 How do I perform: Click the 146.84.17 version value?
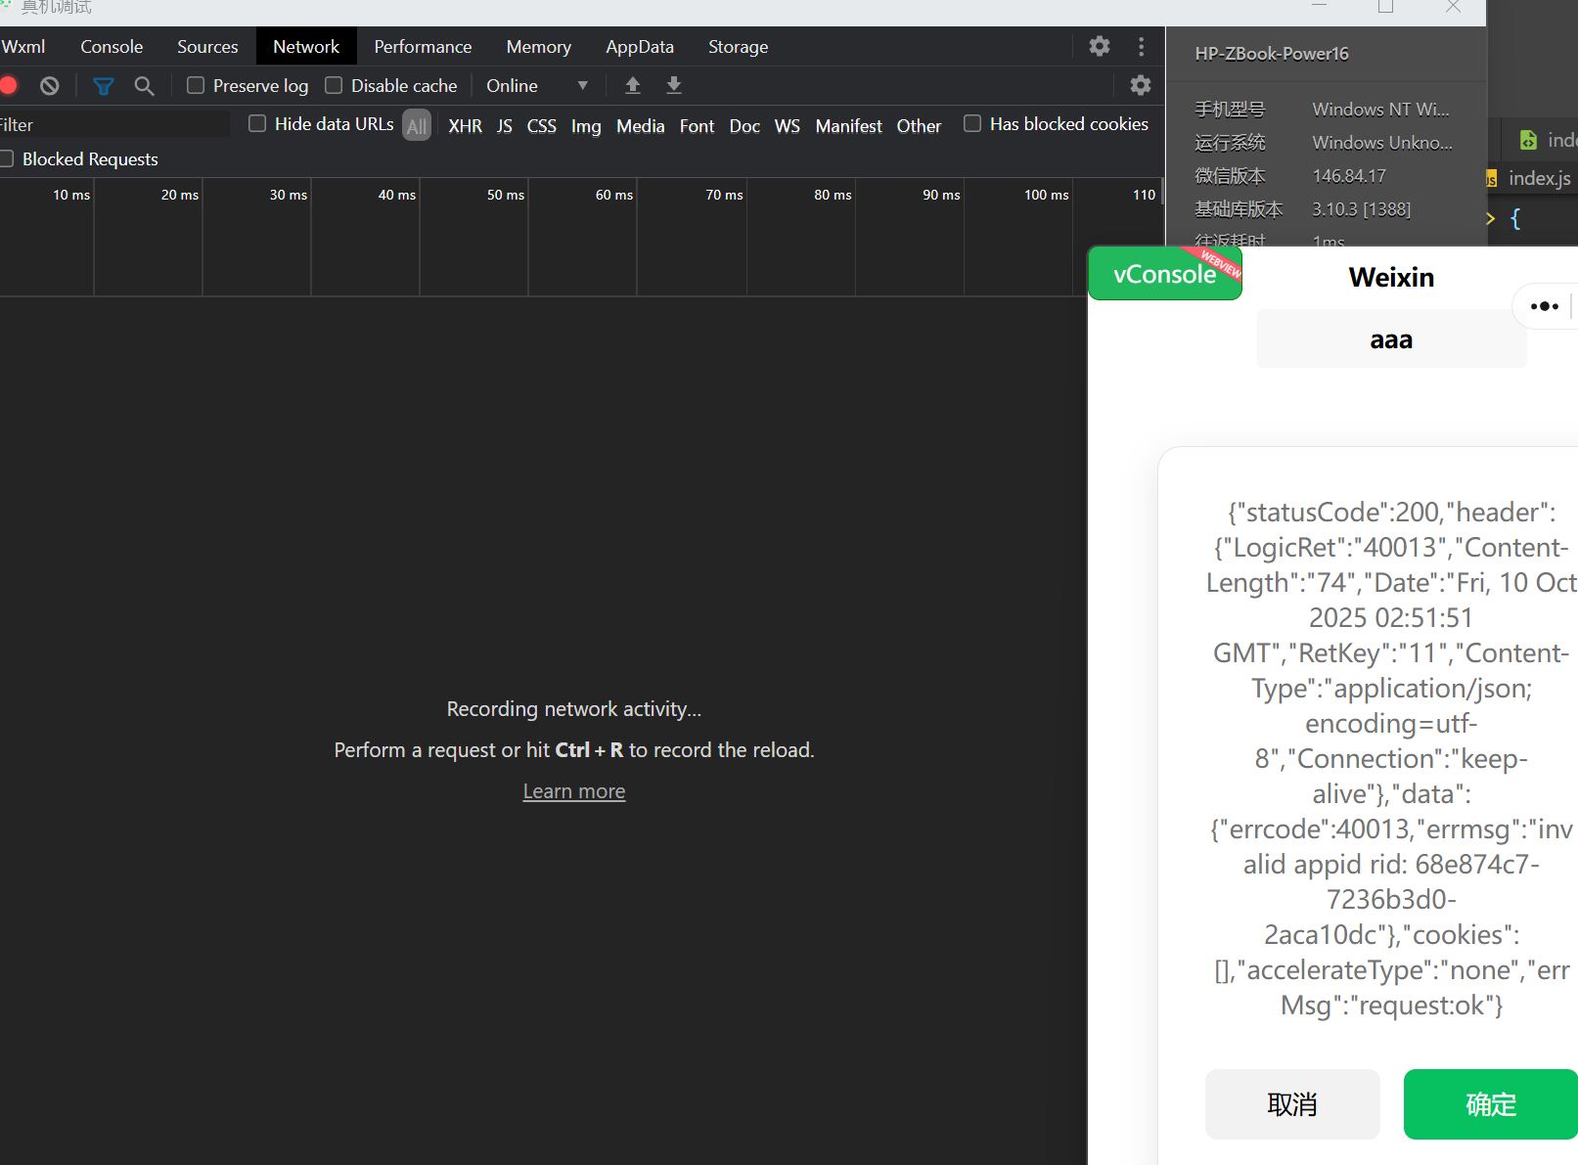pos(1349,176)
